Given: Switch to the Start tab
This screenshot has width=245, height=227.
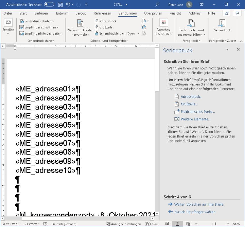Looking at the screenshot, I should point(23,13).
